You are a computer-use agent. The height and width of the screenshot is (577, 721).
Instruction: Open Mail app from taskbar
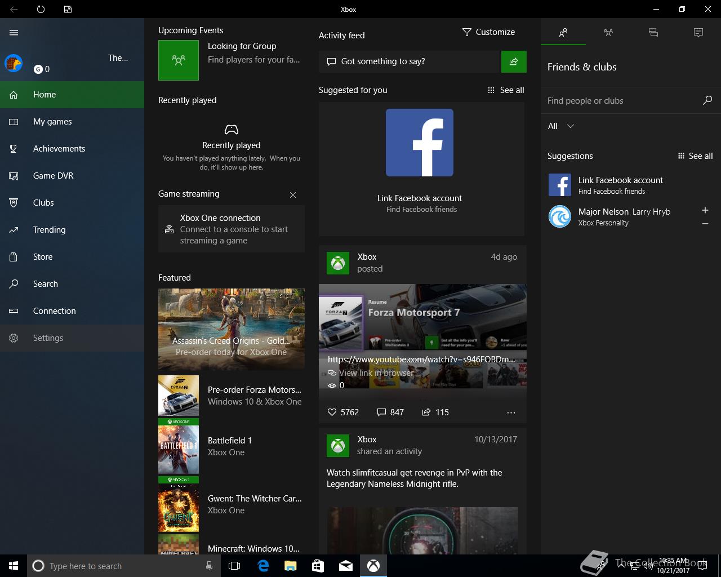pyautogui.click(x=346, y=566)
